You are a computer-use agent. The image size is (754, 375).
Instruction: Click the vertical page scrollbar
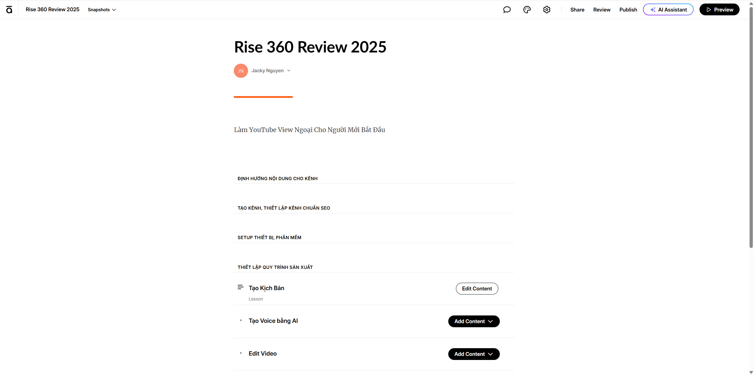click(x=751, y=127)
